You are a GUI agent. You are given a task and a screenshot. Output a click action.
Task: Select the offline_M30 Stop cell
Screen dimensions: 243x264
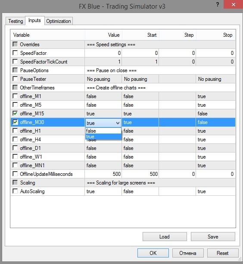coord(215,122)
